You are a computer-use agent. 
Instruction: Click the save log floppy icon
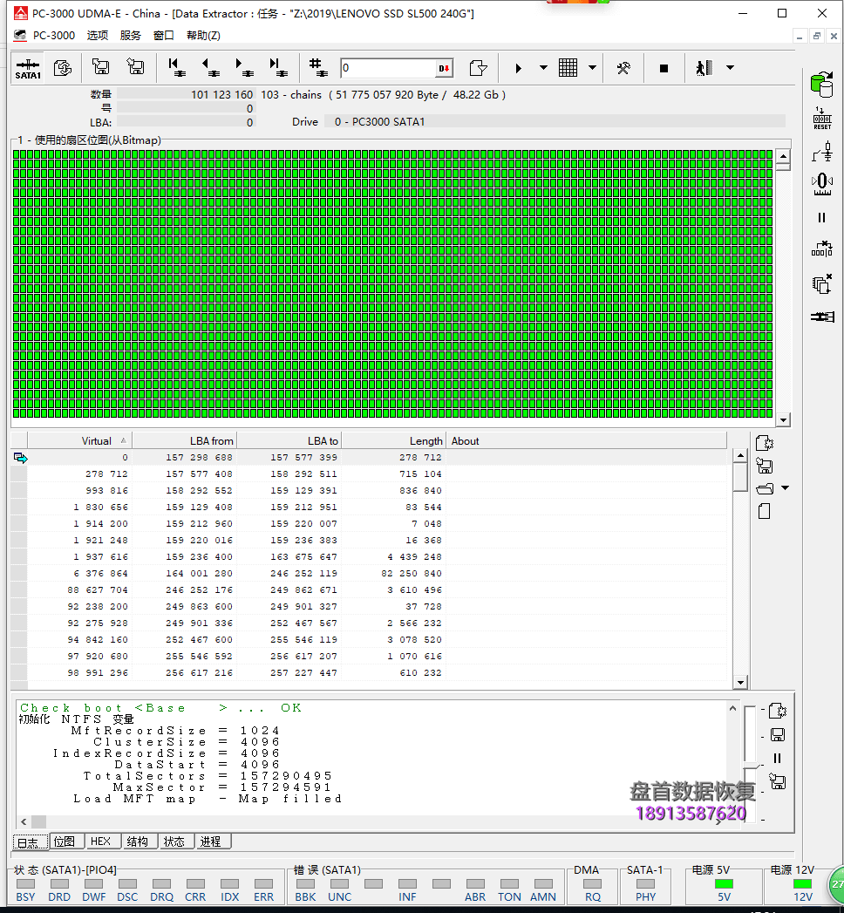coord(778,735)
